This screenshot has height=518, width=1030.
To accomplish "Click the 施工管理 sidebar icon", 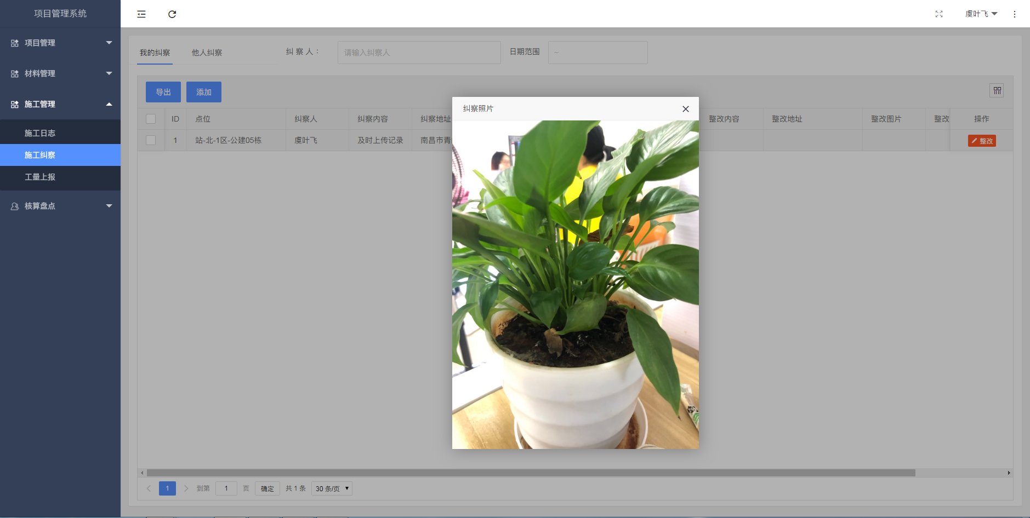I will click(15, 104).
